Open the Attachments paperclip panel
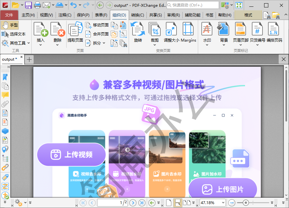This screenshot has height=208, width=289. pyautogui.click(x=5, y=104)
